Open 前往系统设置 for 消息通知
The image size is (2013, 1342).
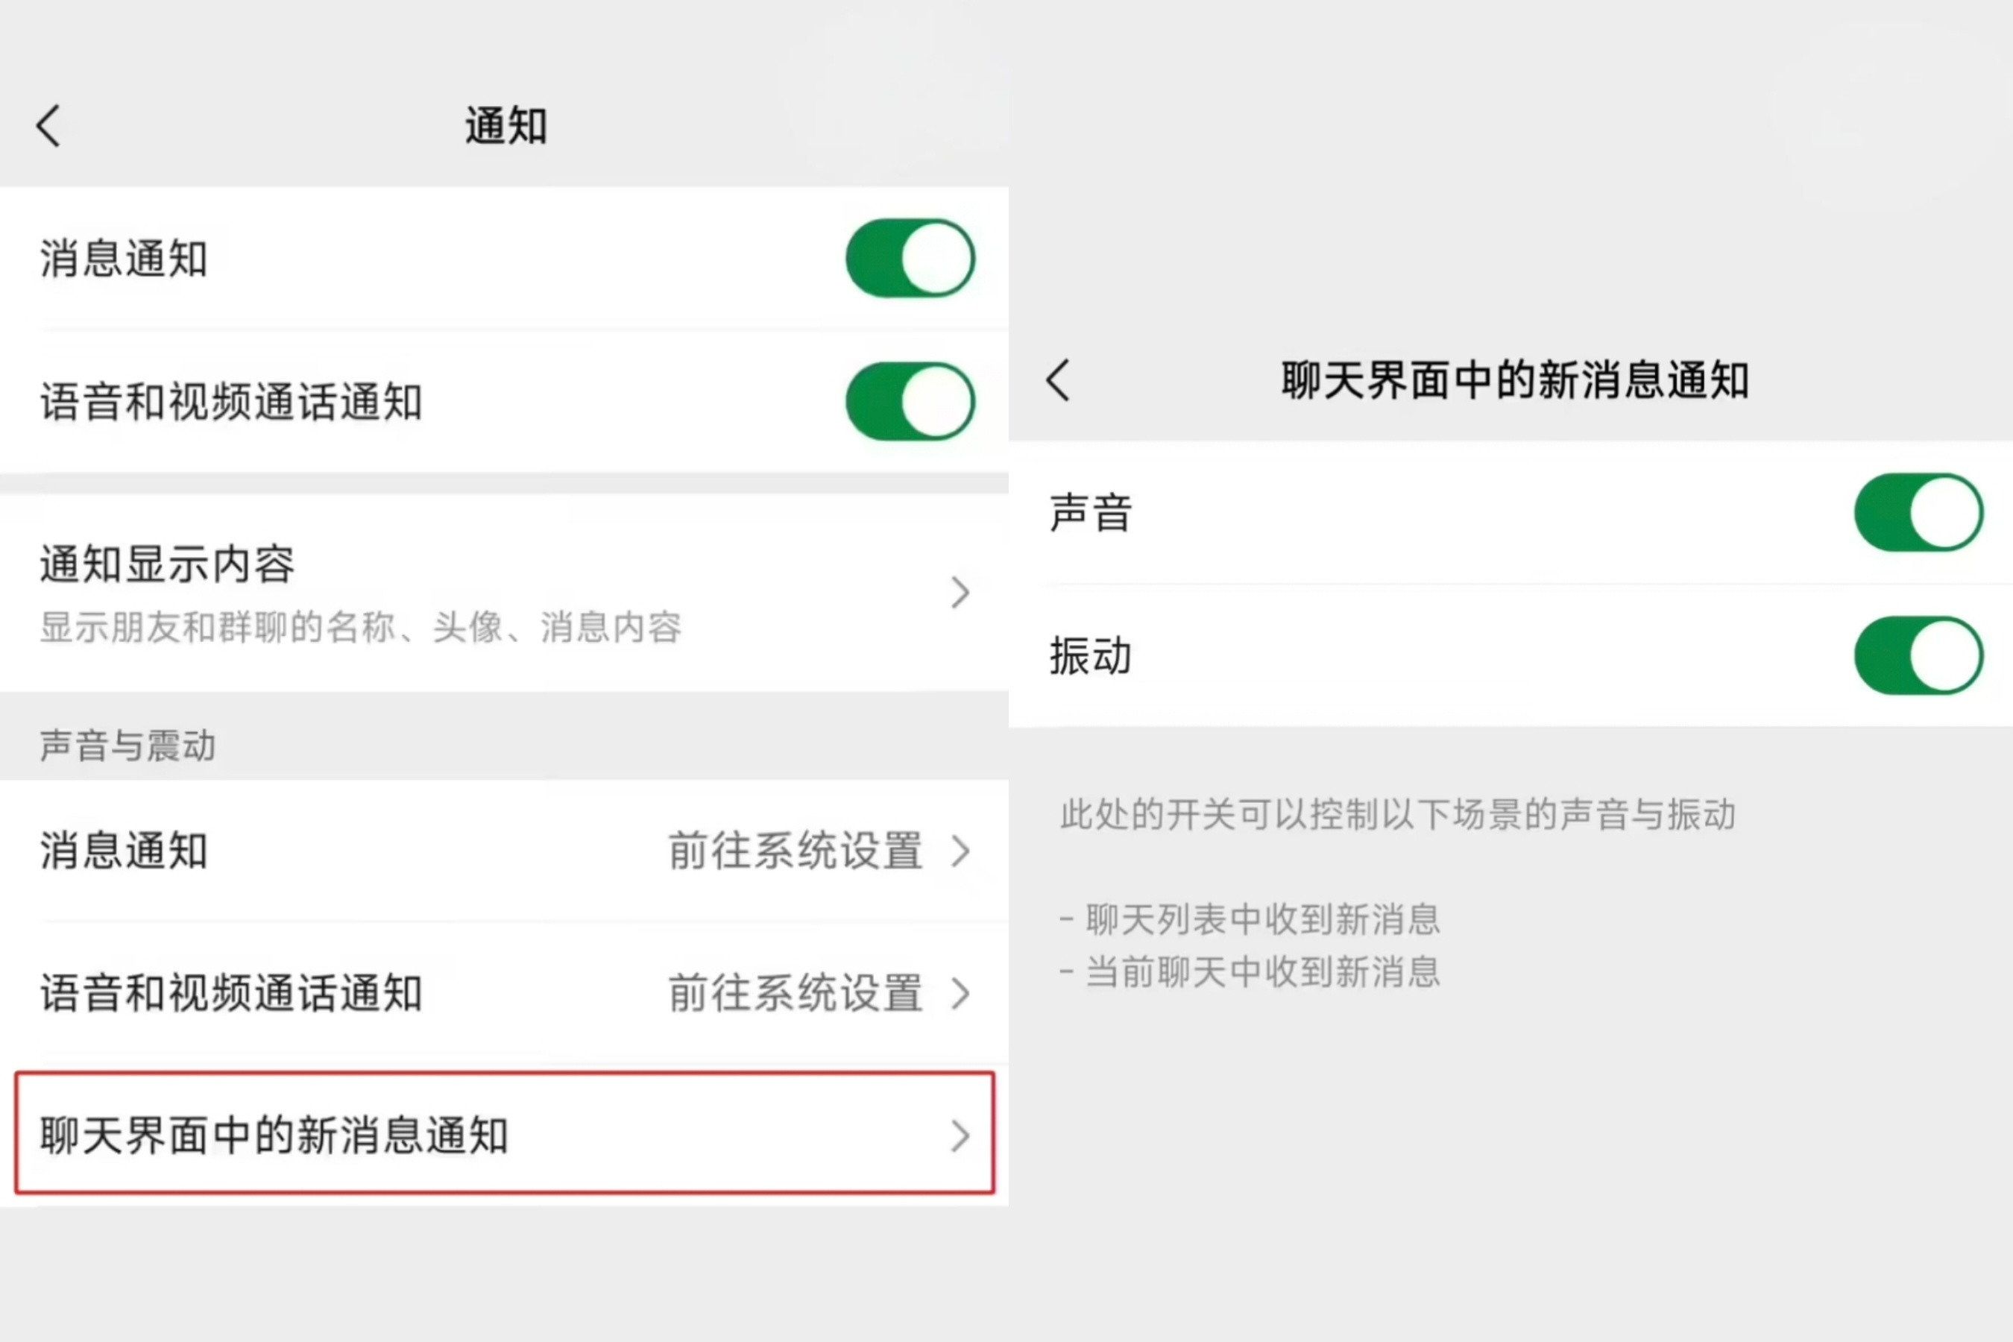tap(794, 851)
